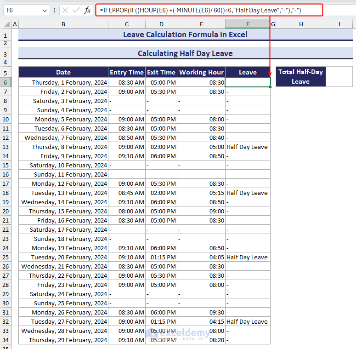Select cell 'Thursday, 8 February, 2024'
Image resolution: width=356 pixels, height=349 pixels.
63,147
